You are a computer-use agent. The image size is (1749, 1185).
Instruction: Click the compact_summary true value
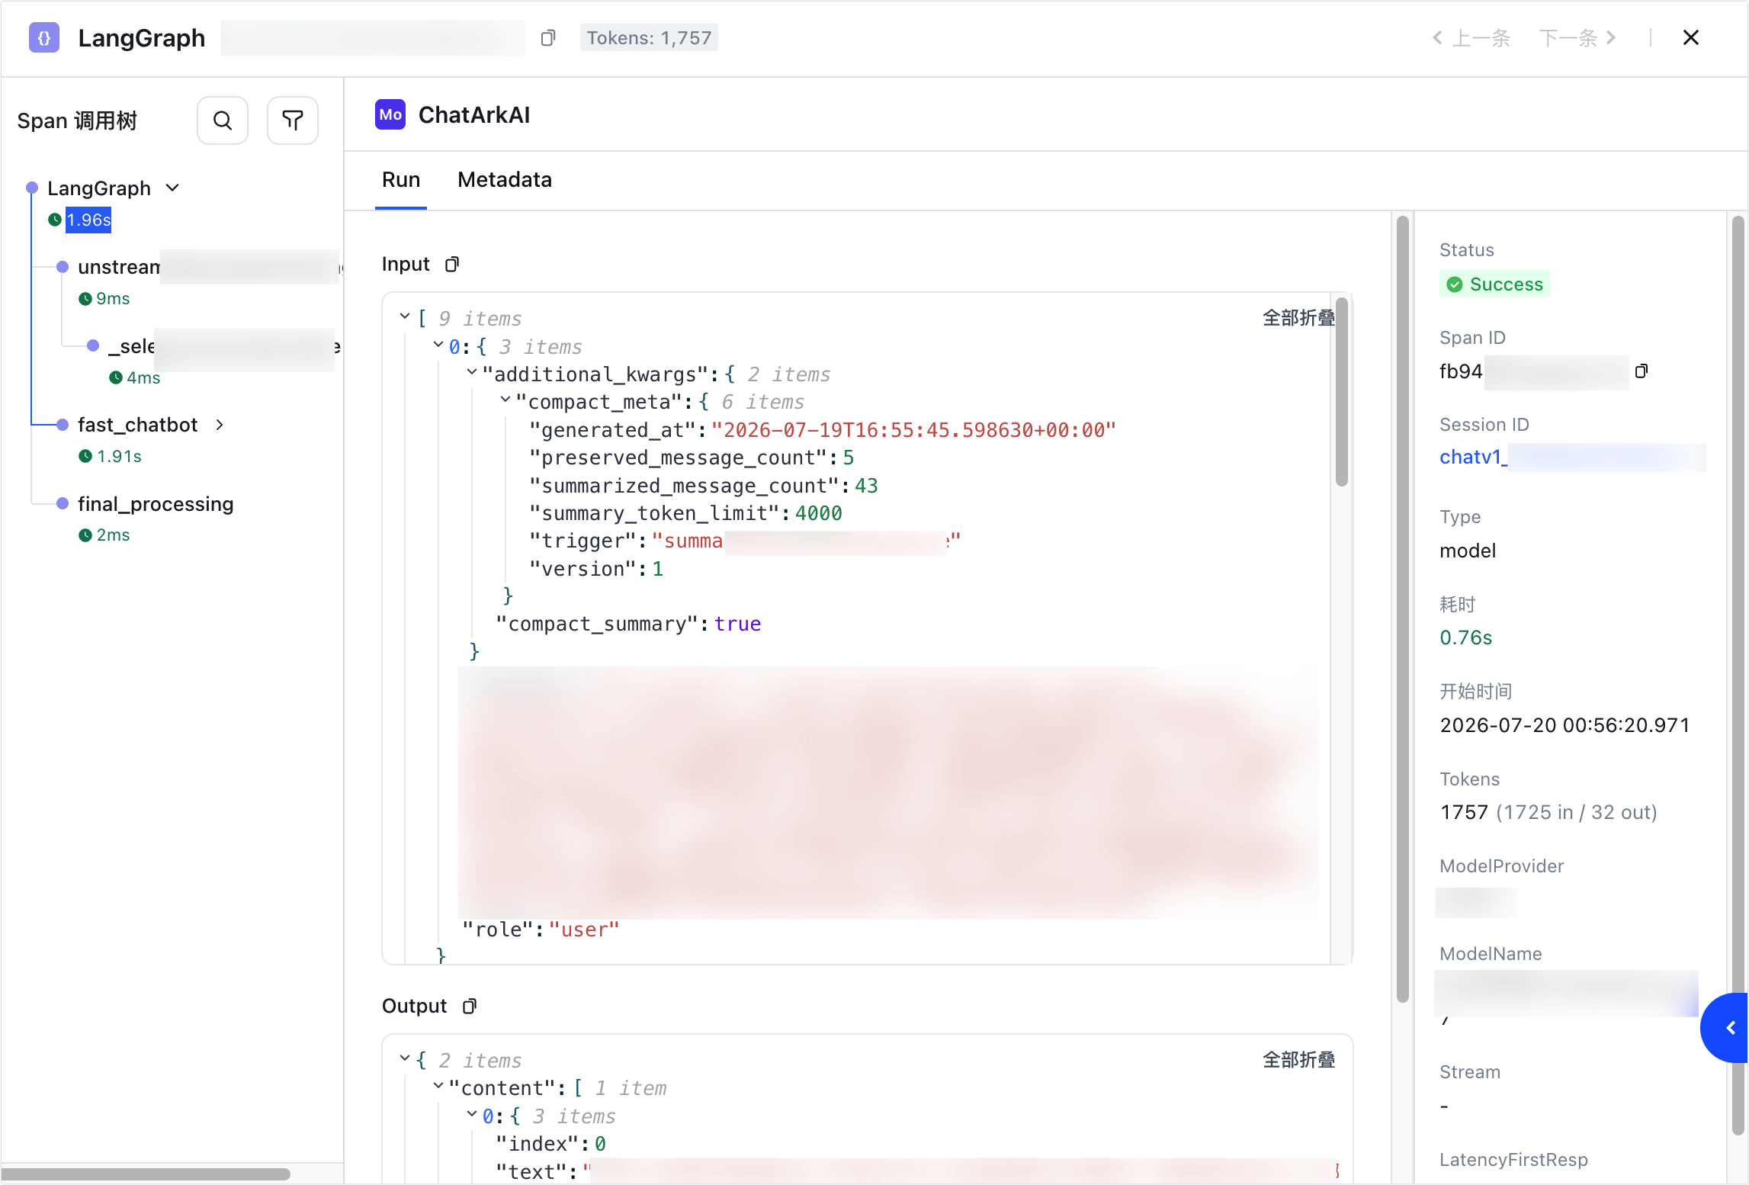[737, 624]
